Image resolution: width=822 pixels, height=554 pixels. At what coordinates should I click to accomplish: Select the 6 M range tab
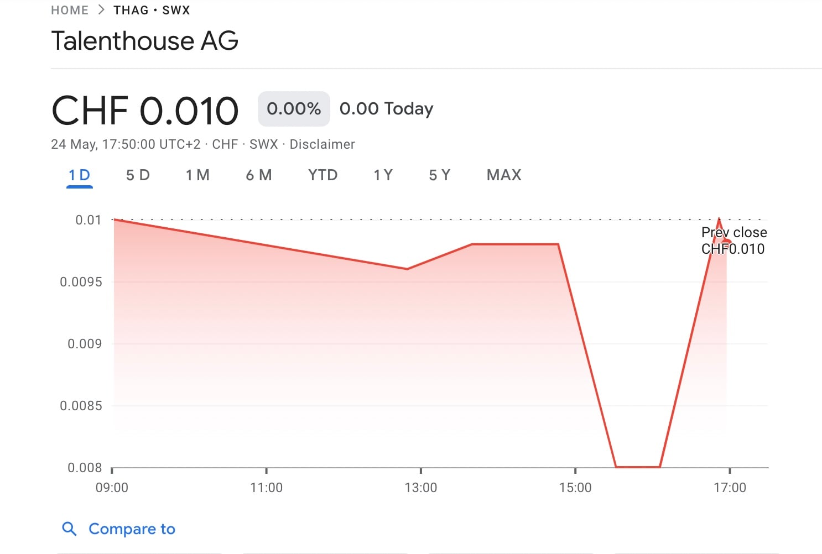259,175
